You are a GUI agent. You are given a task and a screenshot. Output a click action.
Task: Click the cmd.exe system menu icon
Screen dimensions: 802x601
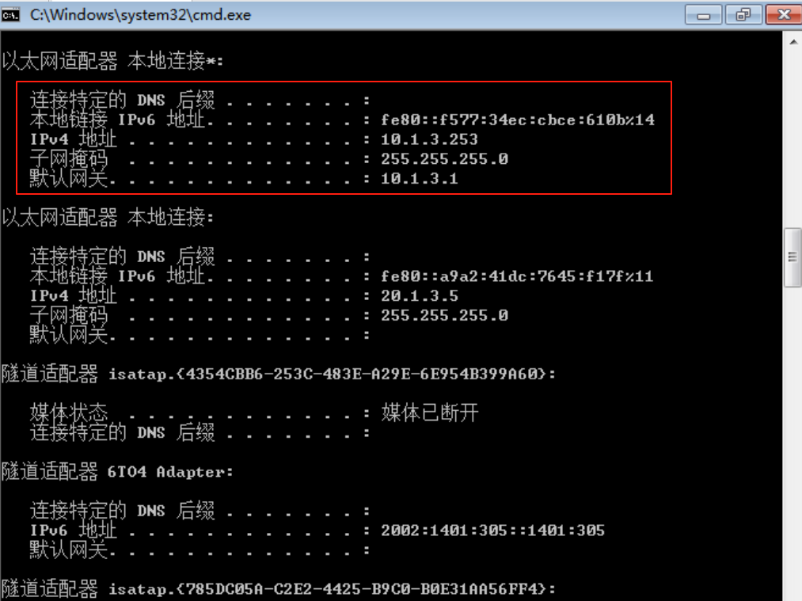(10, 15)
